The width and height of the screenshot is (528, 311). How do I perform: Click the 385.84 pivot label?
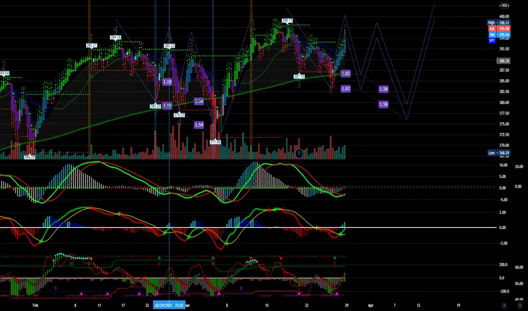[5, 73]
